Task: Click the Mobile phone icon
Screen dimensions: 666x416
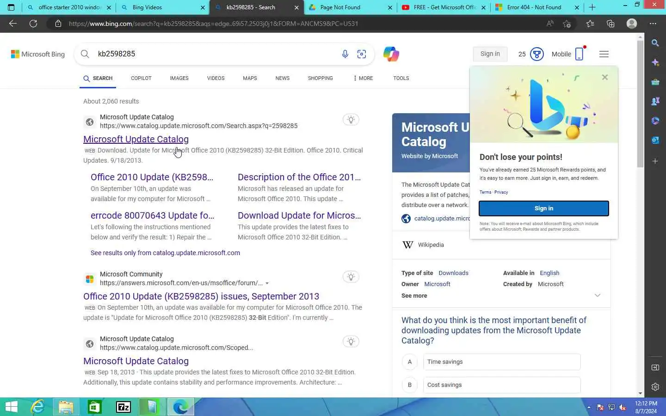Action: (x=580, y=54)
